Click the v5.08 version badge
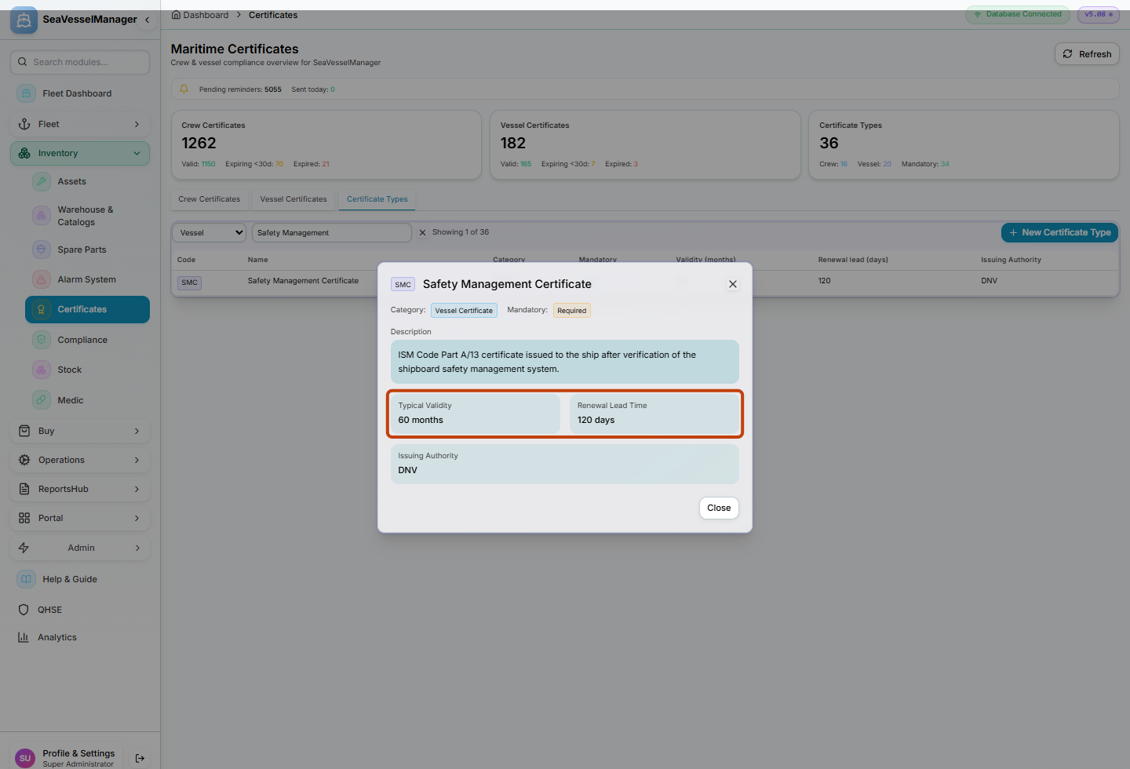Viewport: 1130px width, 769px height. tap(1099, 14)
